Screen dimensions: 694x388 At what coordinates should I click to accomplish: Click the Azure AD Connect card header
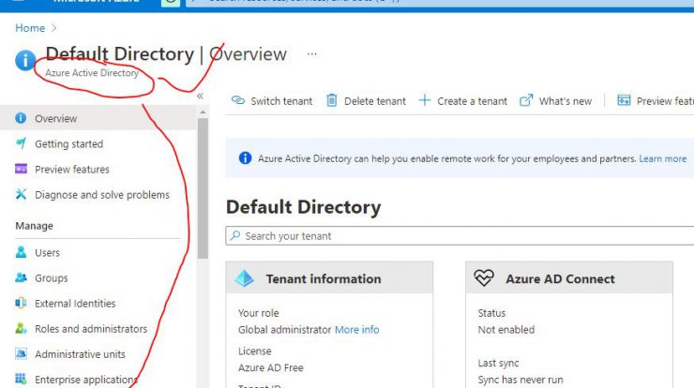coord(569,277)
